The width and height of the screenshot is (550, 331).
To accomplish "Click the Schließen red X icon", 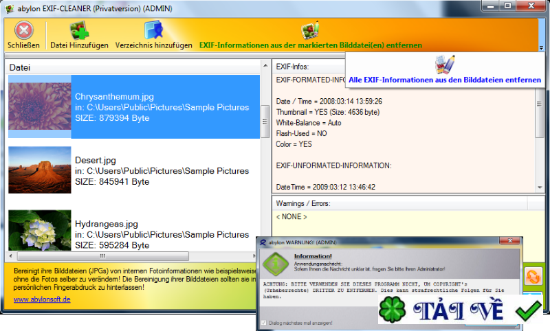I will pyautogui.click(x=24, y=30).
